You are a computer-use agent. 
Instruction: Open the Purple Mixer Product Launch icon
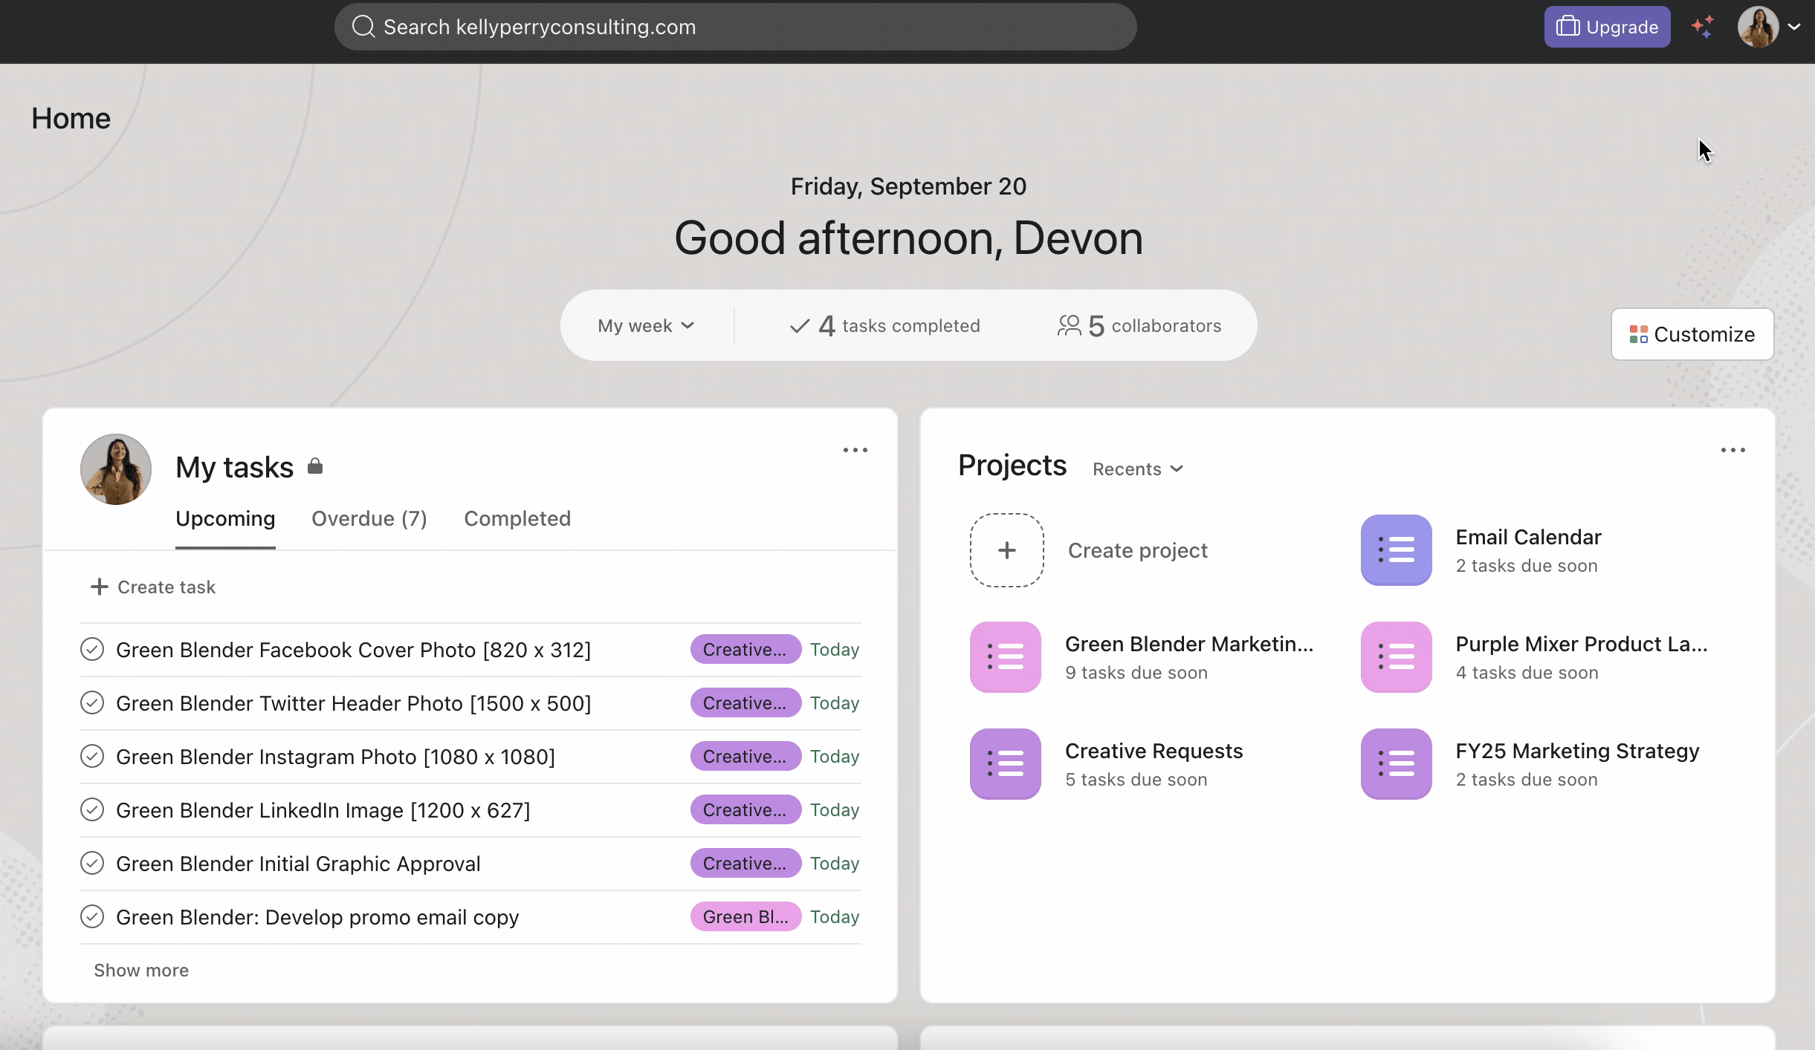coord(1396,657)
